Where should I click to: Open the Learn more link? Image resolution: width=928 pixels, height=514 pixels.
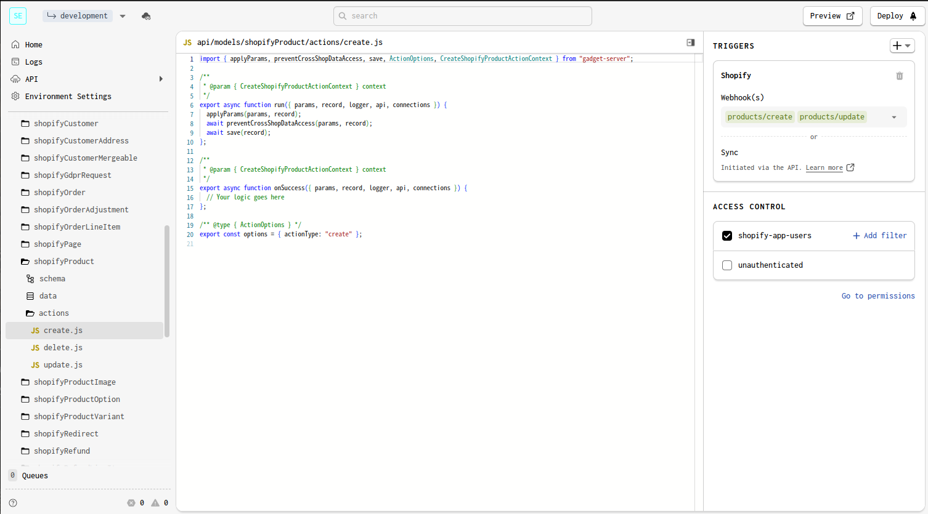[824, 168]
